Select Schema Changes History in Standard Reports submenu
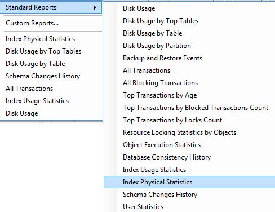Screen dimensions: 275x212 pos(160,195)
